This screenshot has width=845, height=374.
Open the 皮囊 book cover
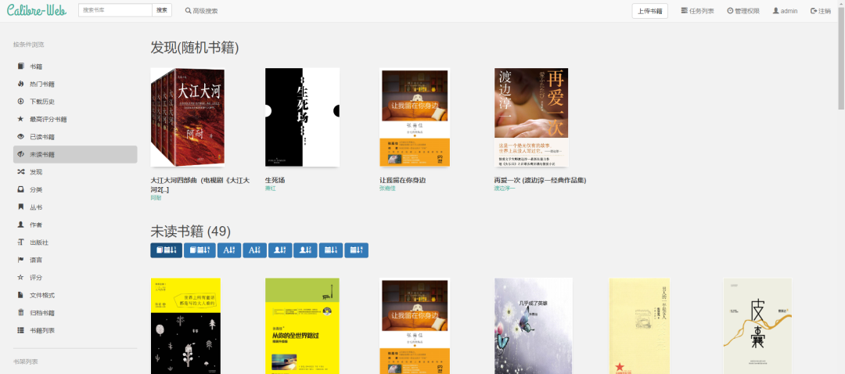point(757,326)
